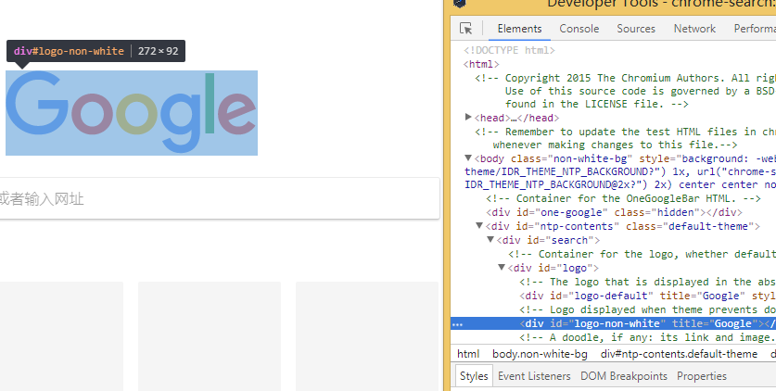Screen dimensions: 776x391
Task: Click the <html> opening tag row
Action: click(x=481, y=64)
